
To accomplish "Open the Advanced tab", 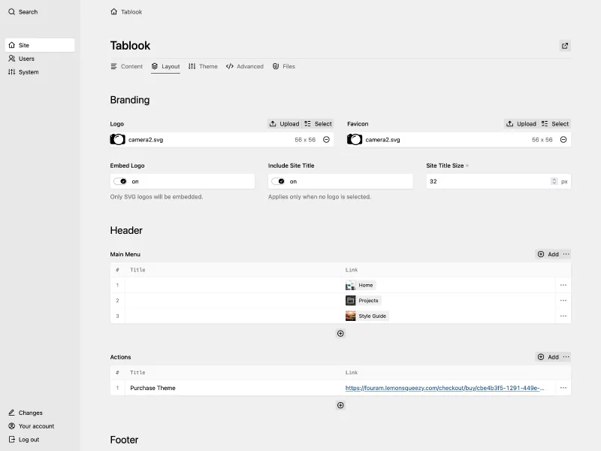I will coord(247,66).
